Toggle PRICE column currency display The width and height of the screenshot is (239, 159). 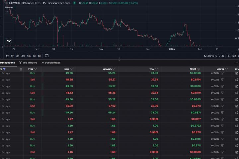(198, 69)
